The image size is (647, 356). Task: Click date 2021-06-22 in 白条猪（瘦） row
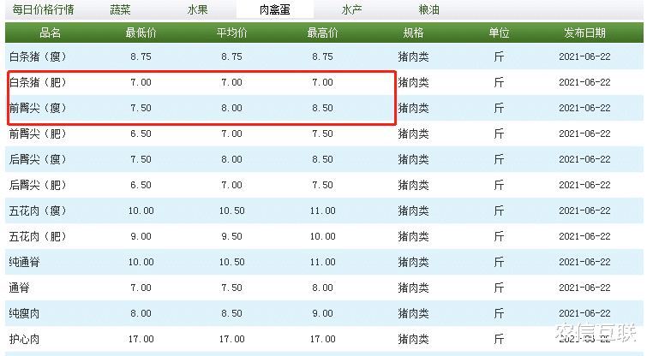tap(584, 56)
